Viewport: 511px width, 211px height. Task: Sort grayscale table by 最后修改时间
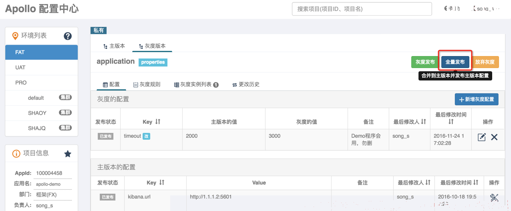point(451,121)
